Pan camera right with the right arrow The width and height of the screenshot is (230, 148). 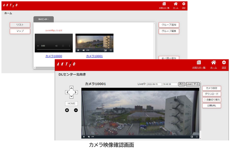click(75, 92)
